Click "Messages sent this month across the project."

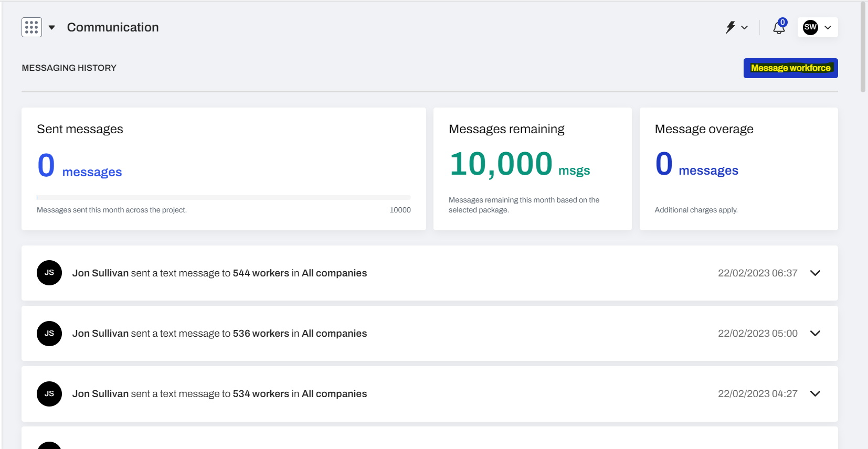coord(112,210)
